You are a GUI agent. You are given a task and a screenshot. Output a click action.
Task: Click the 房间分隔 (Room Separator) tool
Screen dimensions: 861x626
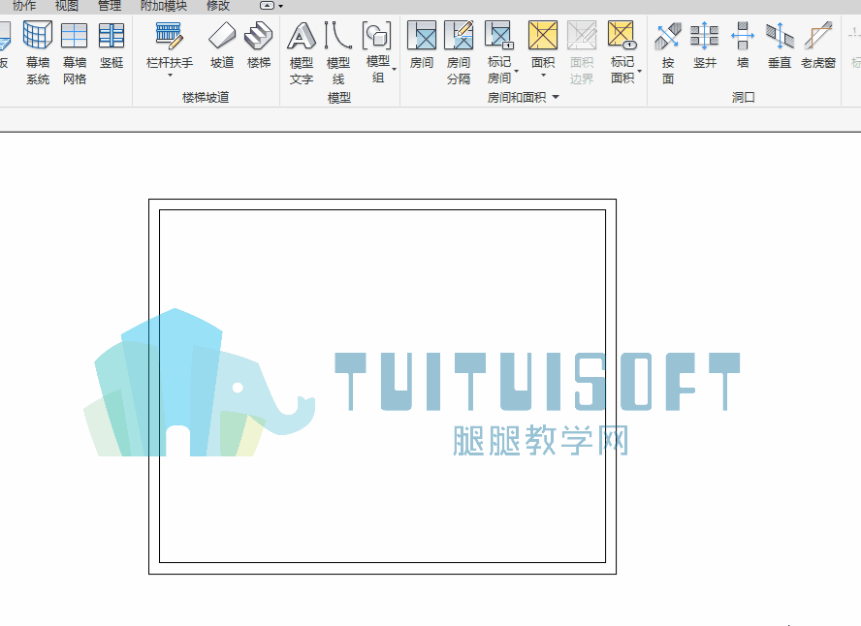[x=459, y=52]
